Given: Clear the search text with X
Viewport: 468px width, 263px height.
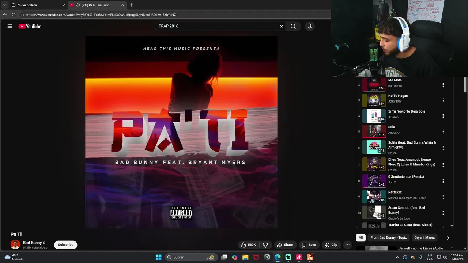Looking at the screenshot, I should [x=282, y=26].
